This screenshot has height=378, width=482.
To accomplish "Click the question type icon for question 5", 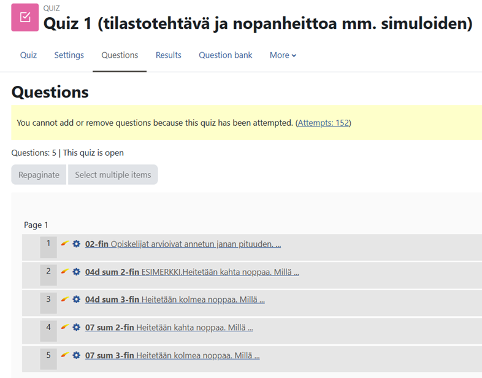I will (64, 355).
